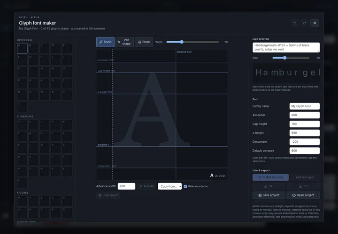Activate the Erase tool

(x=144, y=42)
